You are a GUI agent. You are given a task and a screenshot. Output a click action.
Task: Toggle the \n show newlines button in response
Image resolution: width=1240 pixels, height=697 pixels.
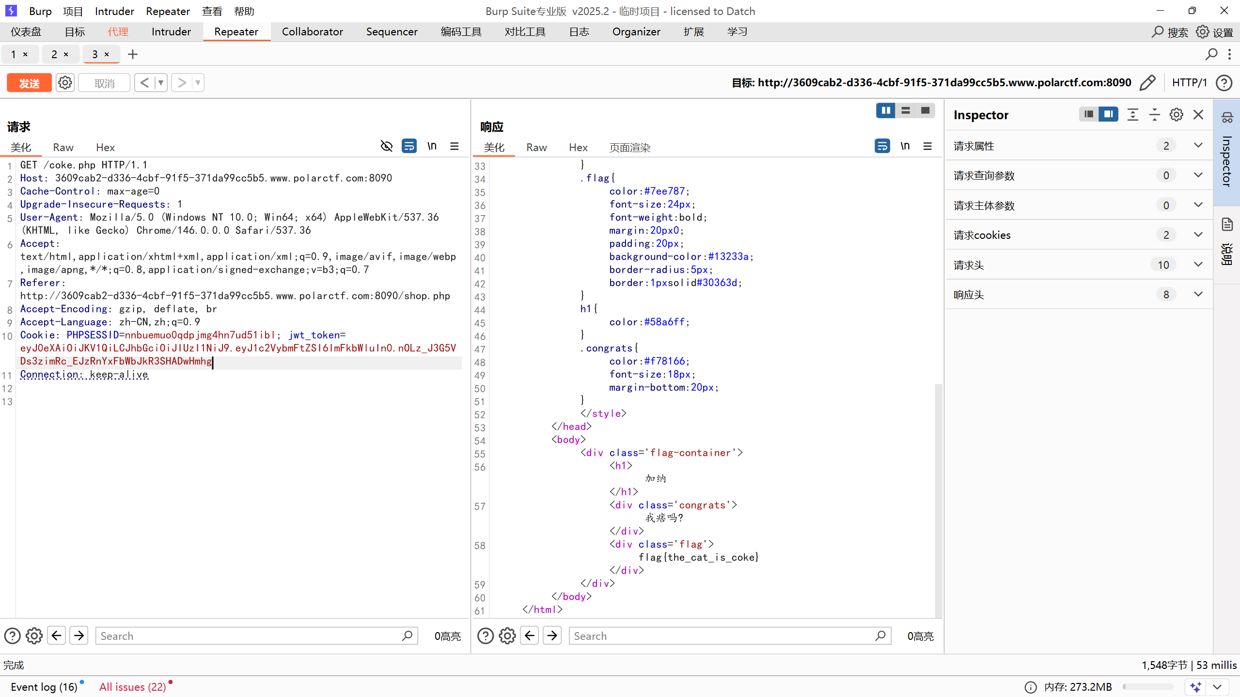pyautogui.click(x=905, y=146)
